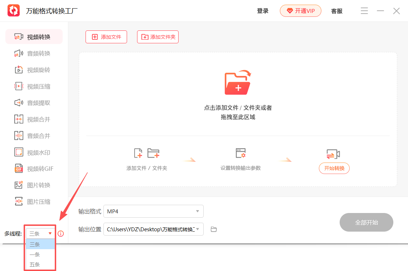
Task: Click the multithread info icon
Action: [61, 234]
